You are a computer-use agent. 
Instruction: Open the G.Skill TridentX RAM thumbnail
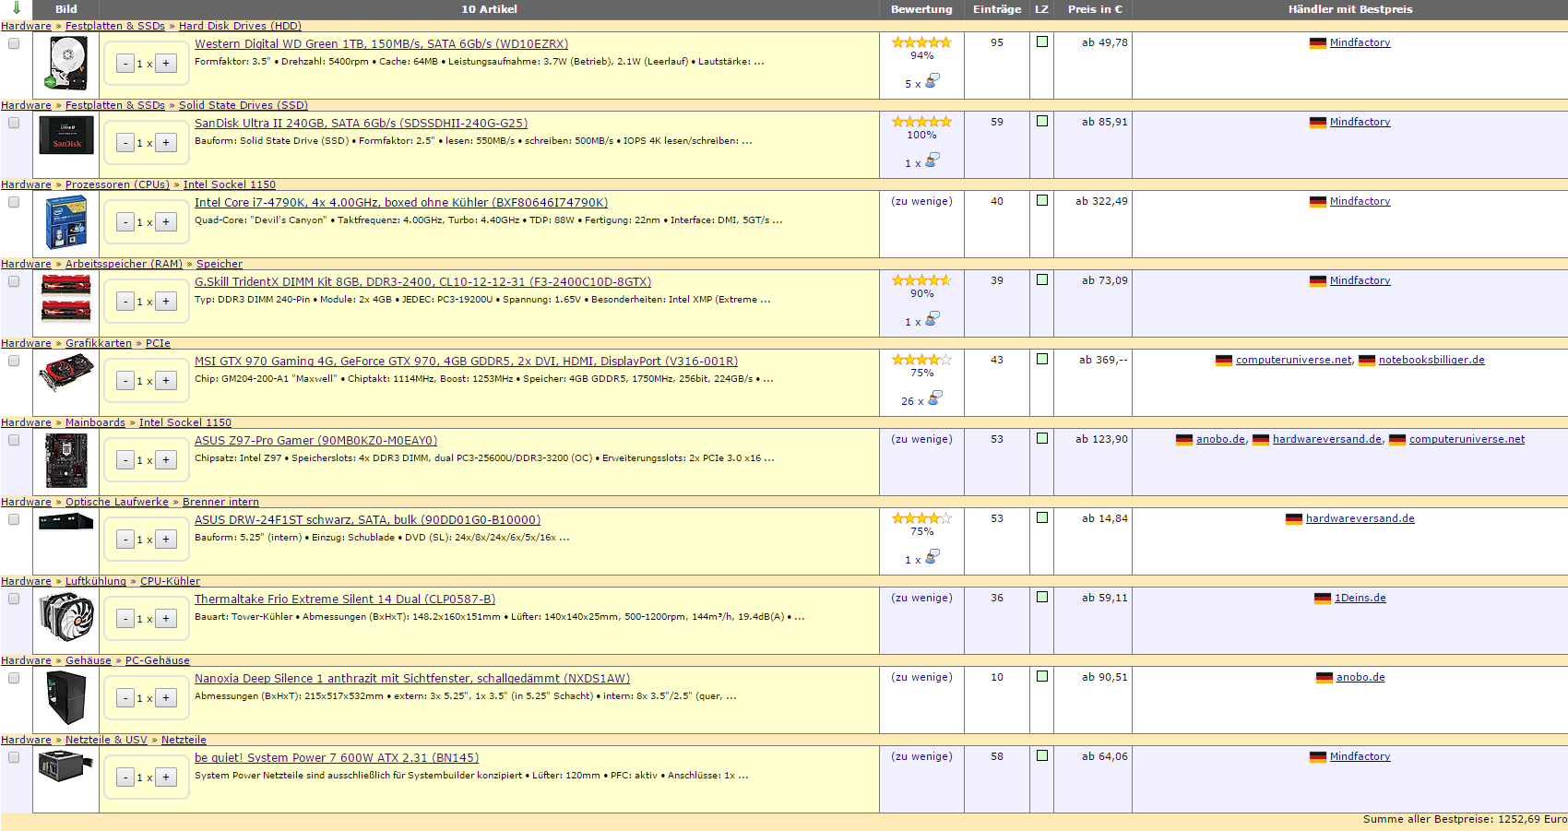pyautogui.click(x=66, y=299)
